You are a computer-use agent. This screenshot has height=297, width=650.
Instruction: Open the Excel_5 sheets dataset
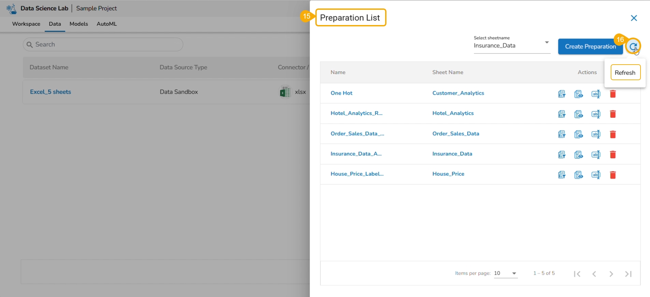point(50,92)
